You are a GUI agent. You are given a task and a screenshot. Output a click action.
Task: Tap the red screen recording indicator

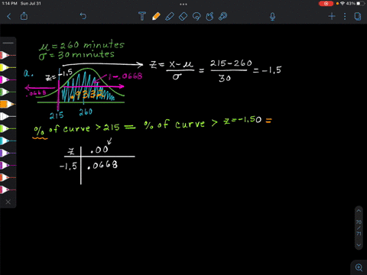(x=326, y=4)
